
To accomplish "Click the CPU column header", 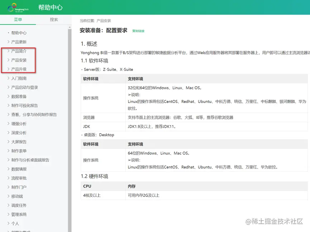I will [103, 186].
